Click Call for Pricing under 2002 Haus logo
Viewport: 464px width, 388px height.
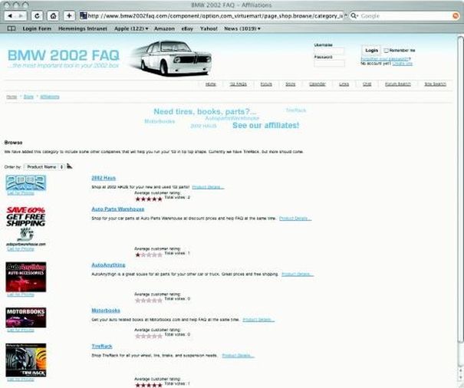(21, 193)
